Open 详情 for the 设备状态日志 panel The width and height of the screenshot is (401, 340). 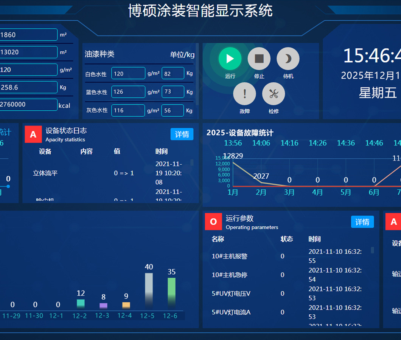(182, 134)
